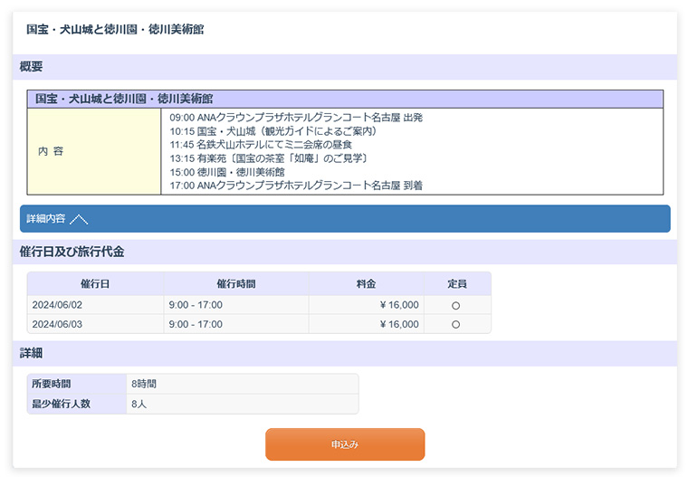Click the 定員 column header
This screenshot has height=477, width=688.
tap(456, 284)
